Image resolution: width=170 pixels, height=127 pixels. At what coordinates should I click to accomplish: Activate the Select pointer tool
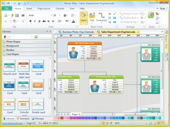click(84, 18)
